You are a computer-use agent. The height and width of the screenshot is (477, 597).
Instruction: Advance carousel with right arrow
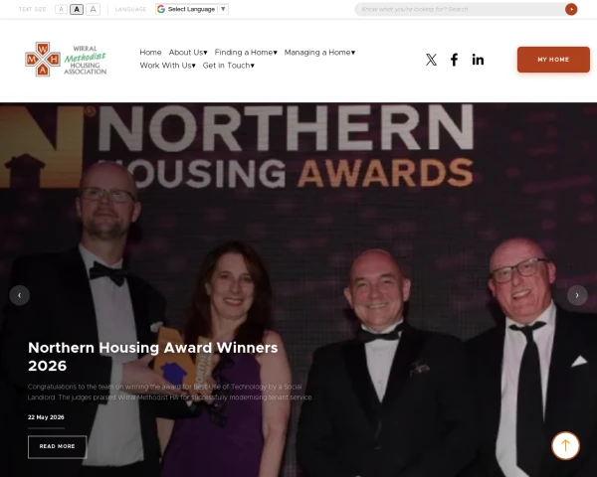(x=577, y=295)
